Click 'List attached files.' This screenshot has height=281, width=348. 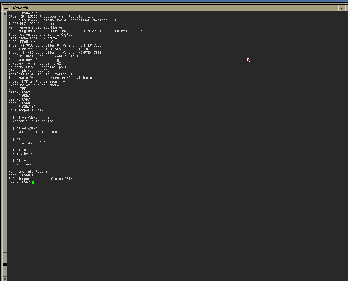click(32, 143)
